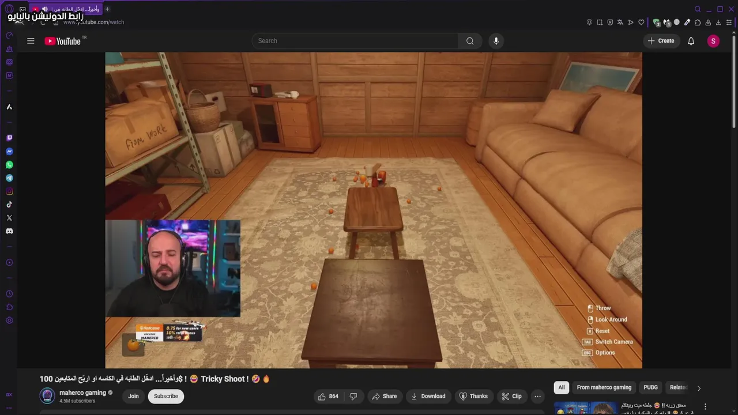Viewport: 738px width, 415px height.
Task: Add page to bookmarks with heart icon
Action: (641, 22)
